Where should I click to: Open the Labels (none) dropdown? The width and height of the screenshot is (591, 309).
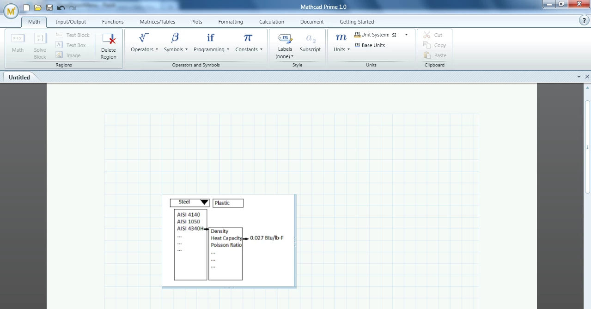coord(285,46)
